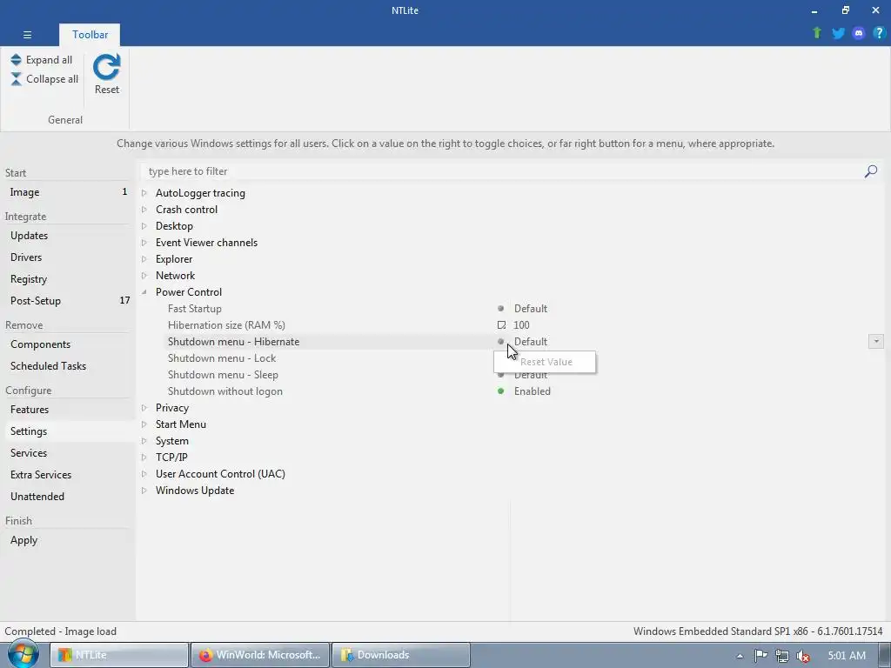Select Settings in the sidebar
891x668 pixels.
tap(68, 431)
